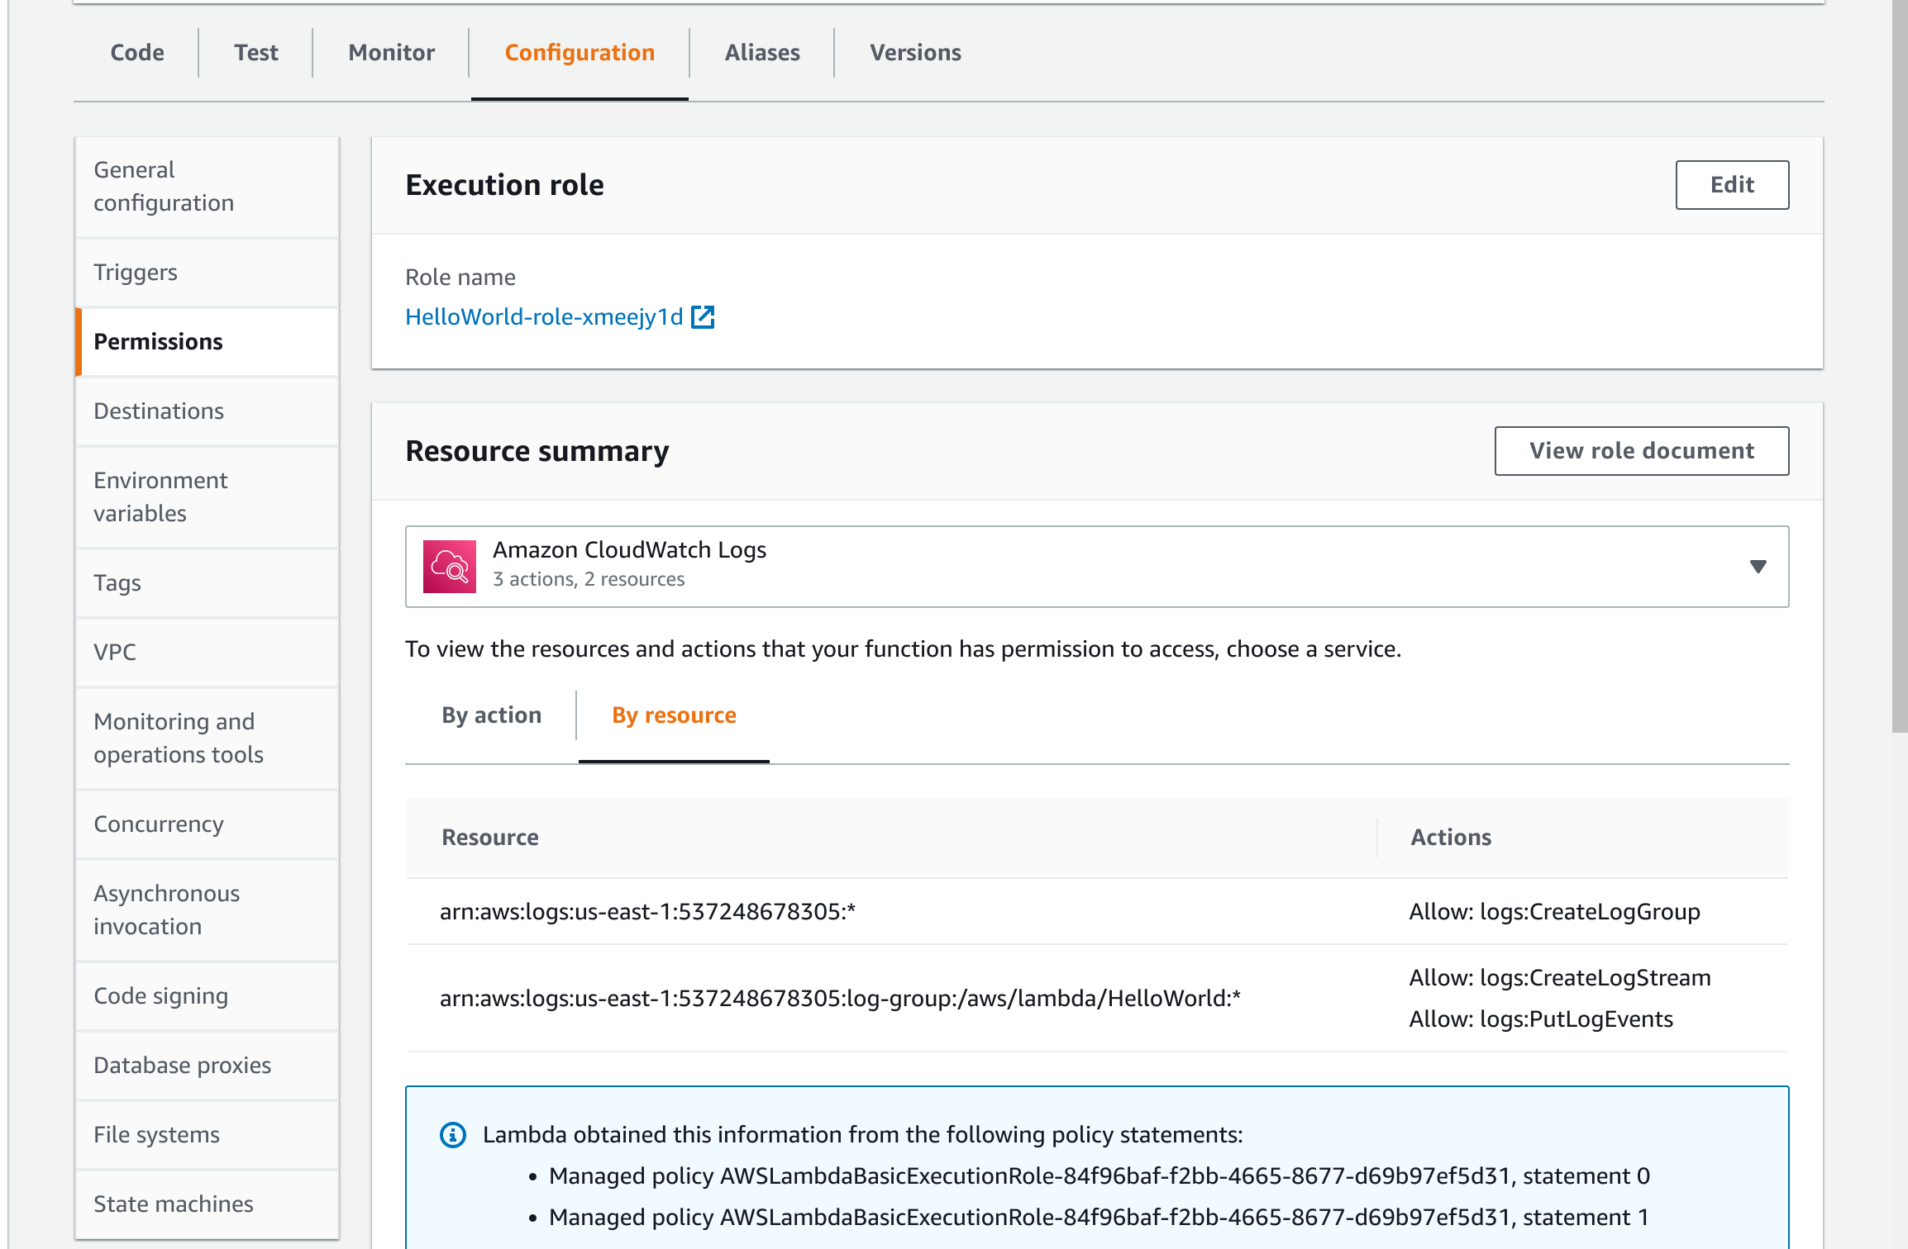Click the info icon in policy statements box
This screenshot has width=1908, height=1249.
click(453, 1135)
